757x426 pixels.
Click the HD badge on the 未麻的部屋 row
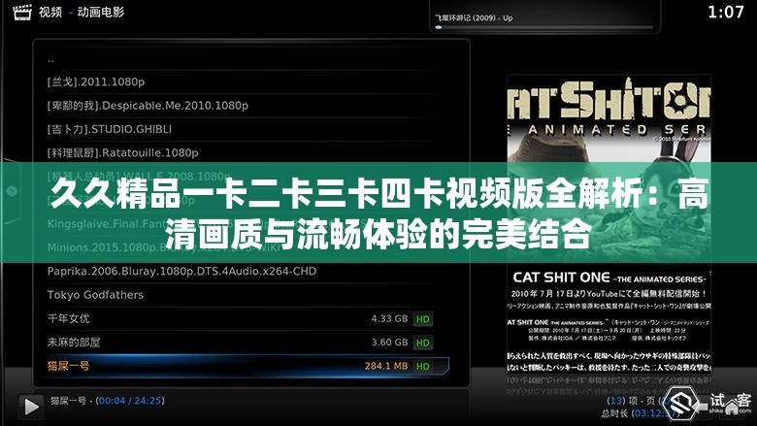(x=422, y=343)
